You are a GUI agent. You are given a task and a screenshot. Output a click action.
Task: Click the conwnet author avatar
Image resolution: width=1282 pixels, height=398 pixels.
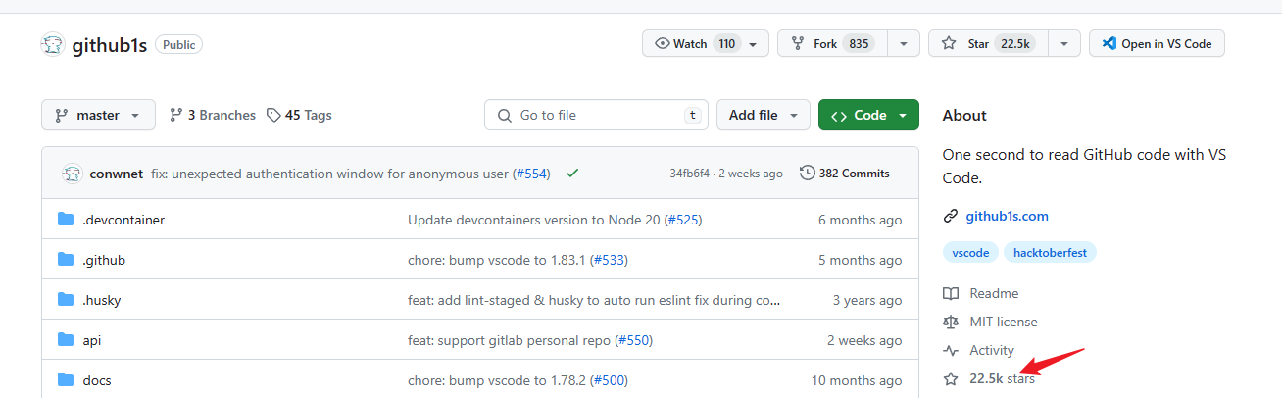point(73,174)
